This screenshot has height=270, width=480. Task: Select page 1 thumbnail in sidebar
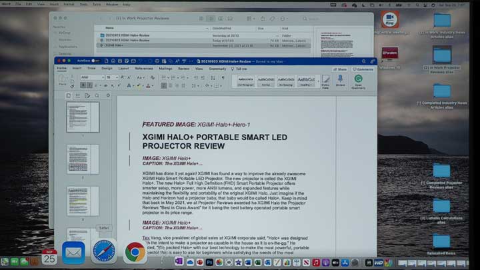coord(83,117)
